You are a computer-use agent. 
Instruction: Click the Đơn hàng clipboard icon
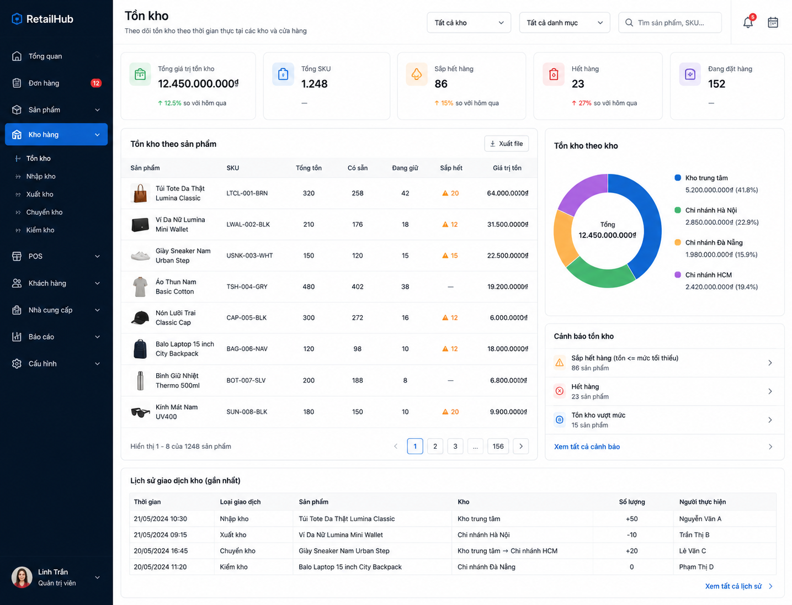[x=17, y=83]
